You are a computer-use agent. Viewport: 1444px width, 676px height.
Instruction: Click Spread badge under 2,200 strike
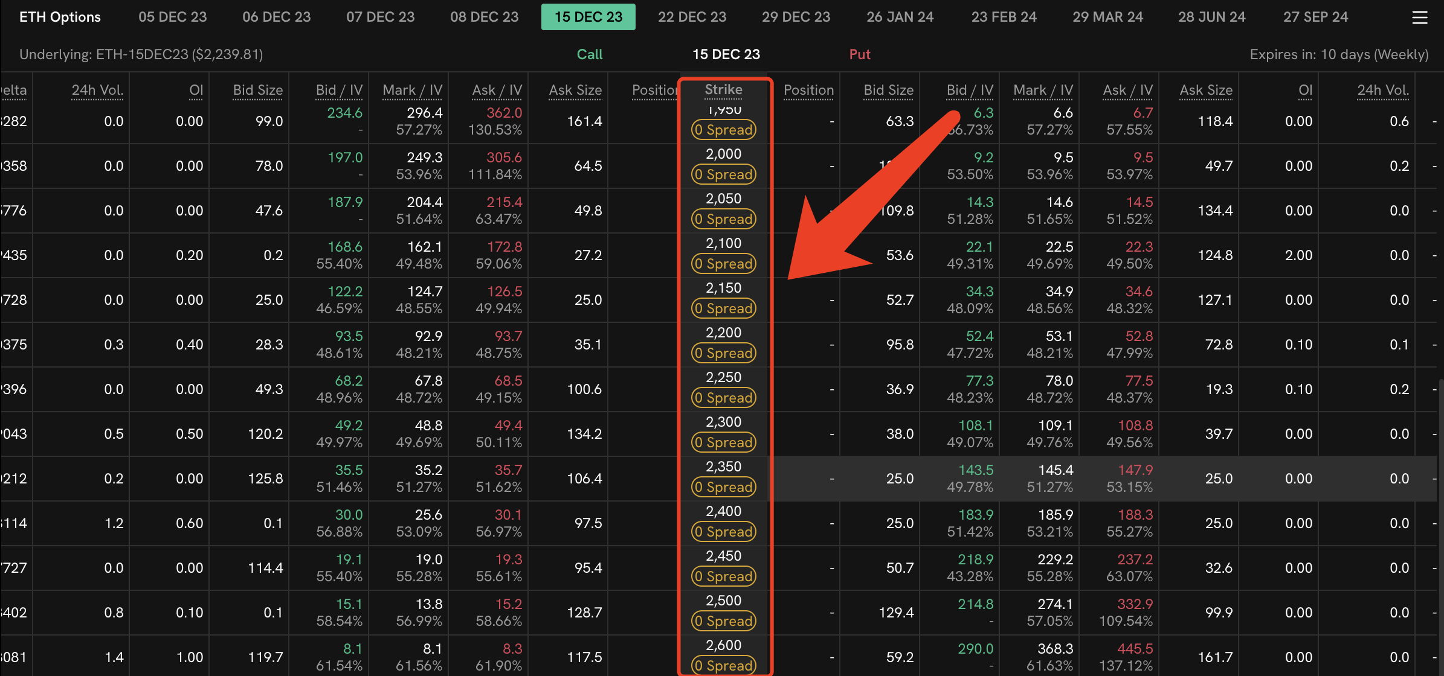click(723, 353)
